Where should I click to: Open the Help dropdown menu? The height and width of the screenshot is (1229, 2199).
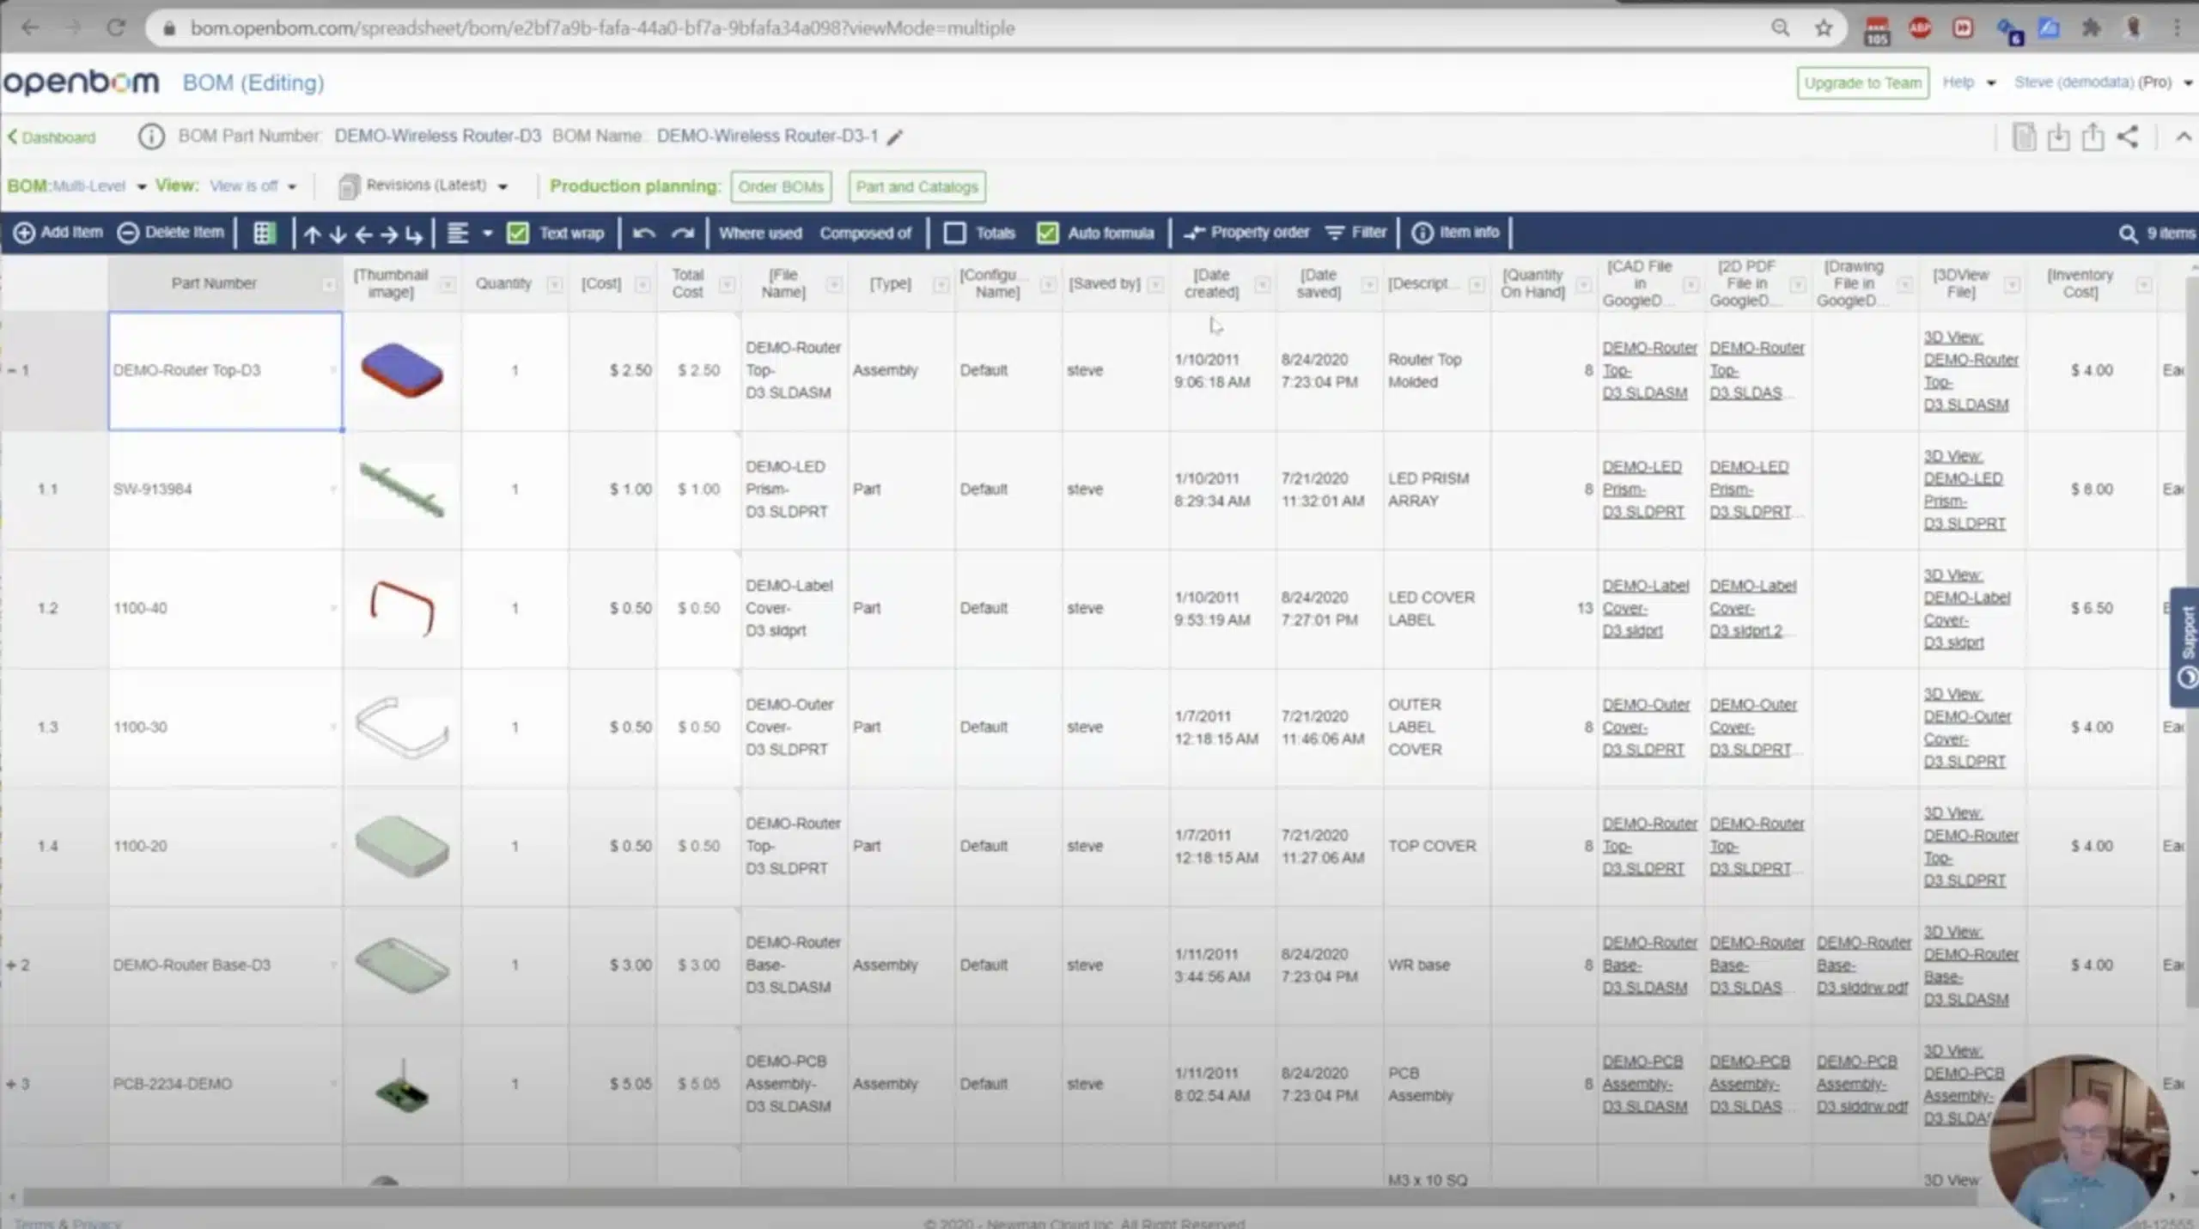(1969, 82)
